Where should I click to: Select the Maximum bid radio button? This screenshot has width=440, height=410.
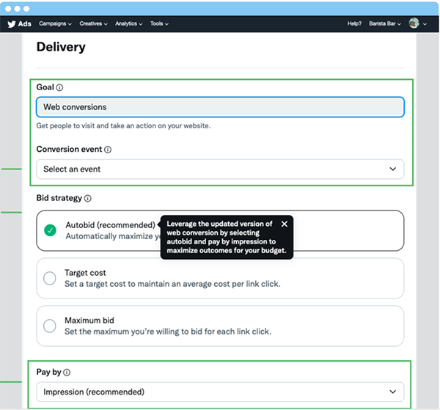coord(50,326)
